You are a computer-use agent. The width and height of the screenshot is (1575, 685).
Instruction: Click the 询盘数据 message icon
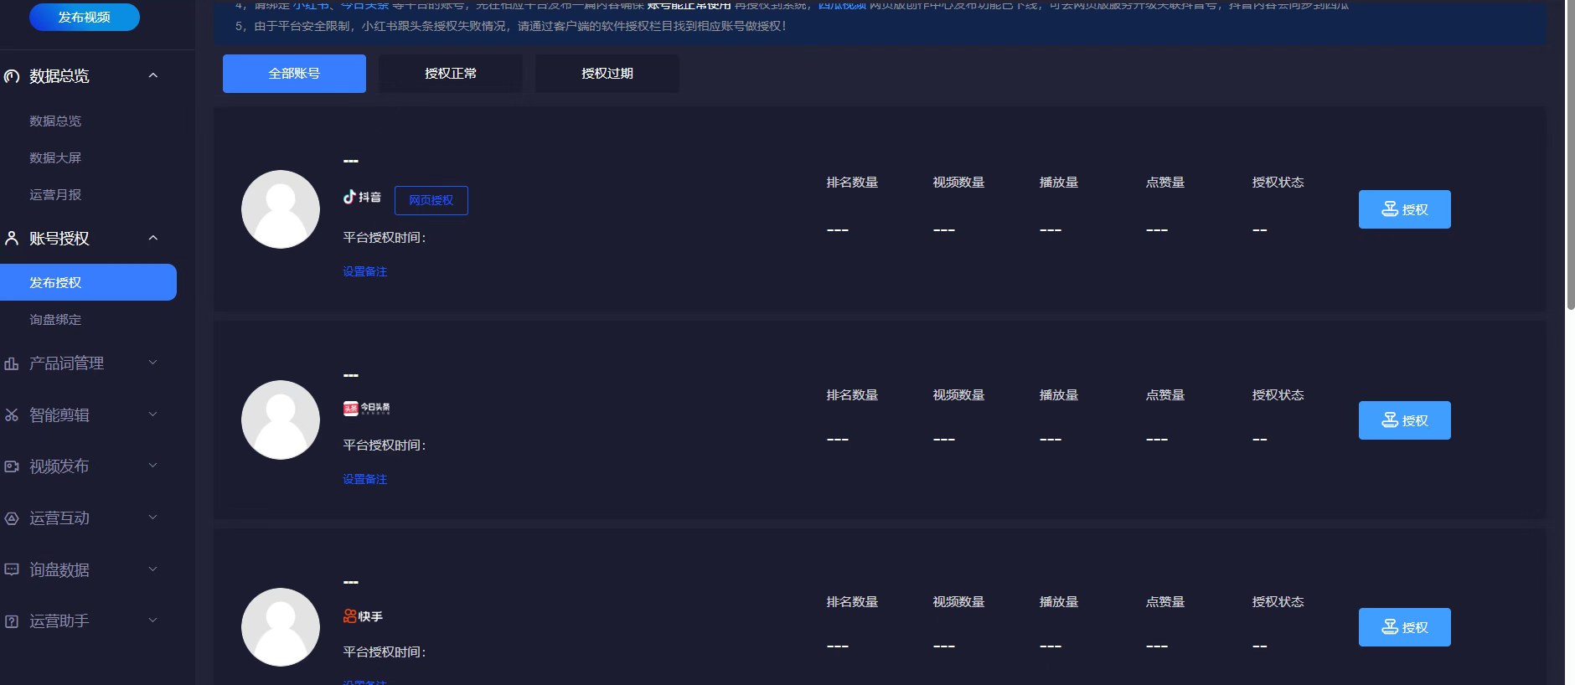tap(12, 570)
